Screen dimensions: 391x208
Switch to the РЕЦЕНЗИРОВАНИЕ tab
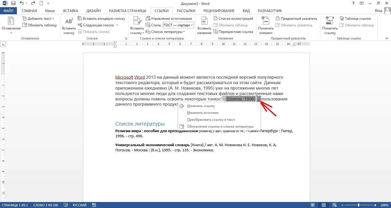coord(219,11)
